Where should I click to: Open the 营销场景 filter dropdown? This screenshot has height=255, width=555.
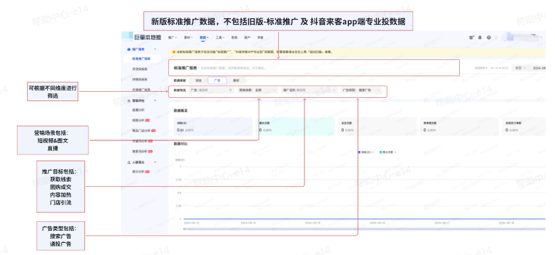pos(258,90)
